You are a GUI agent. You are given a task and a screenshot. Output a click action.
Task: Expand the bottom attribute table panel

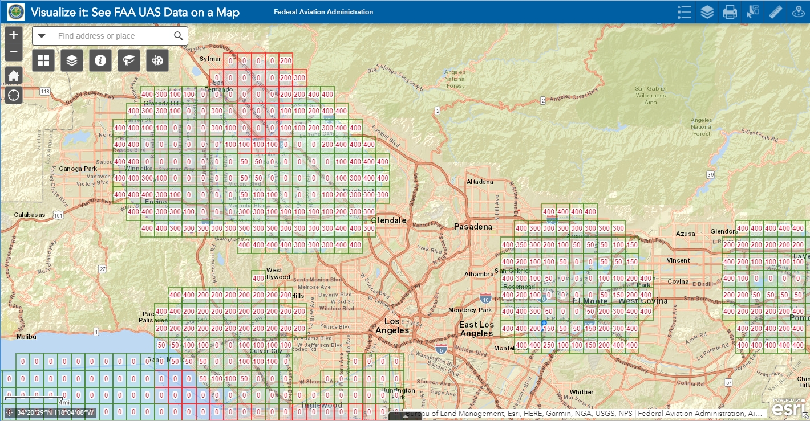(x=405, y=416)
